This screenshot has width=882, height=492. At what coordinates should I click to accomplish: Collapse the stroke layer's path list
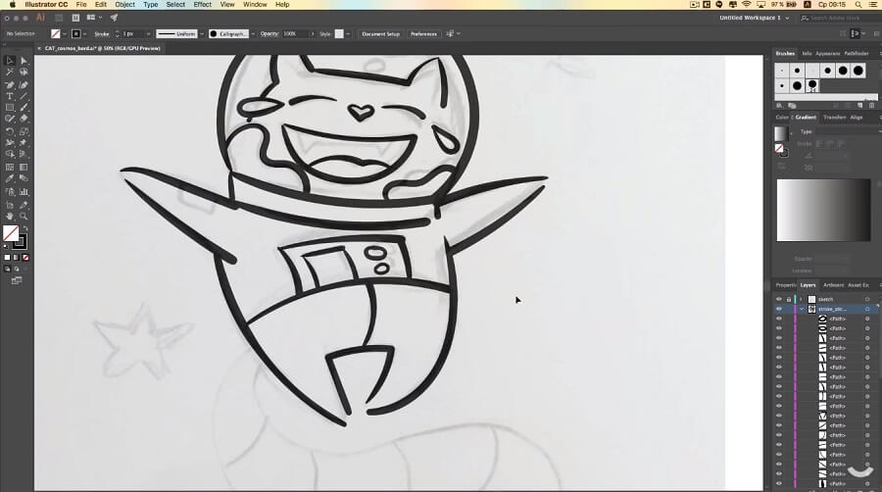pos(802,309)
